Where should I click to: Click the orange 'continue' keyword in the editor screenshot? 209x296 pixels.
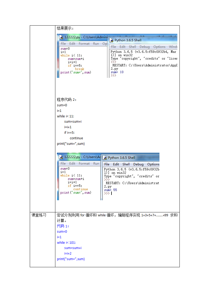pos(81,189)
